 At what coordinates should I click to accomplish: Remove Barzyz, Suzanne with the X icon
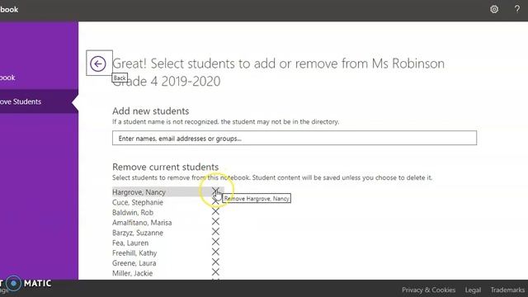click(215, 232)
